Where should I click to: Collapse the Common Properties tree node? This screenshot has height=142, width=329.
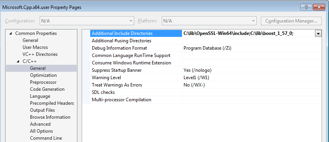pos(11,33)
